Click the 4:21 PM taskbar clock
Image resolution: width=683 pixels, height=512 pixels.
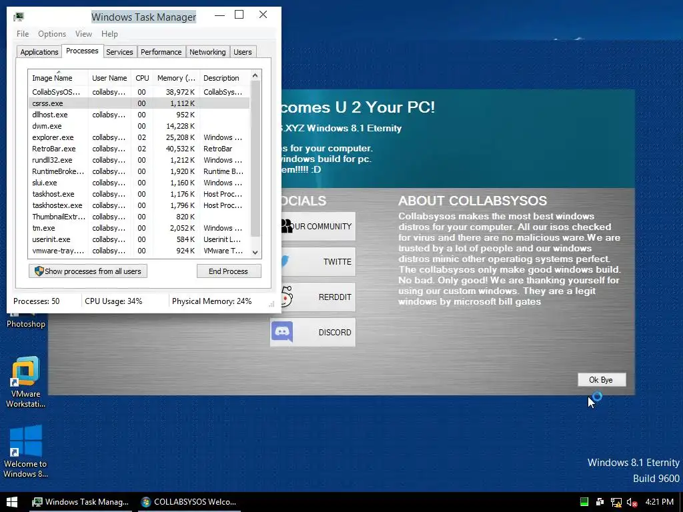pyautogui.click(x=659, y=502)
